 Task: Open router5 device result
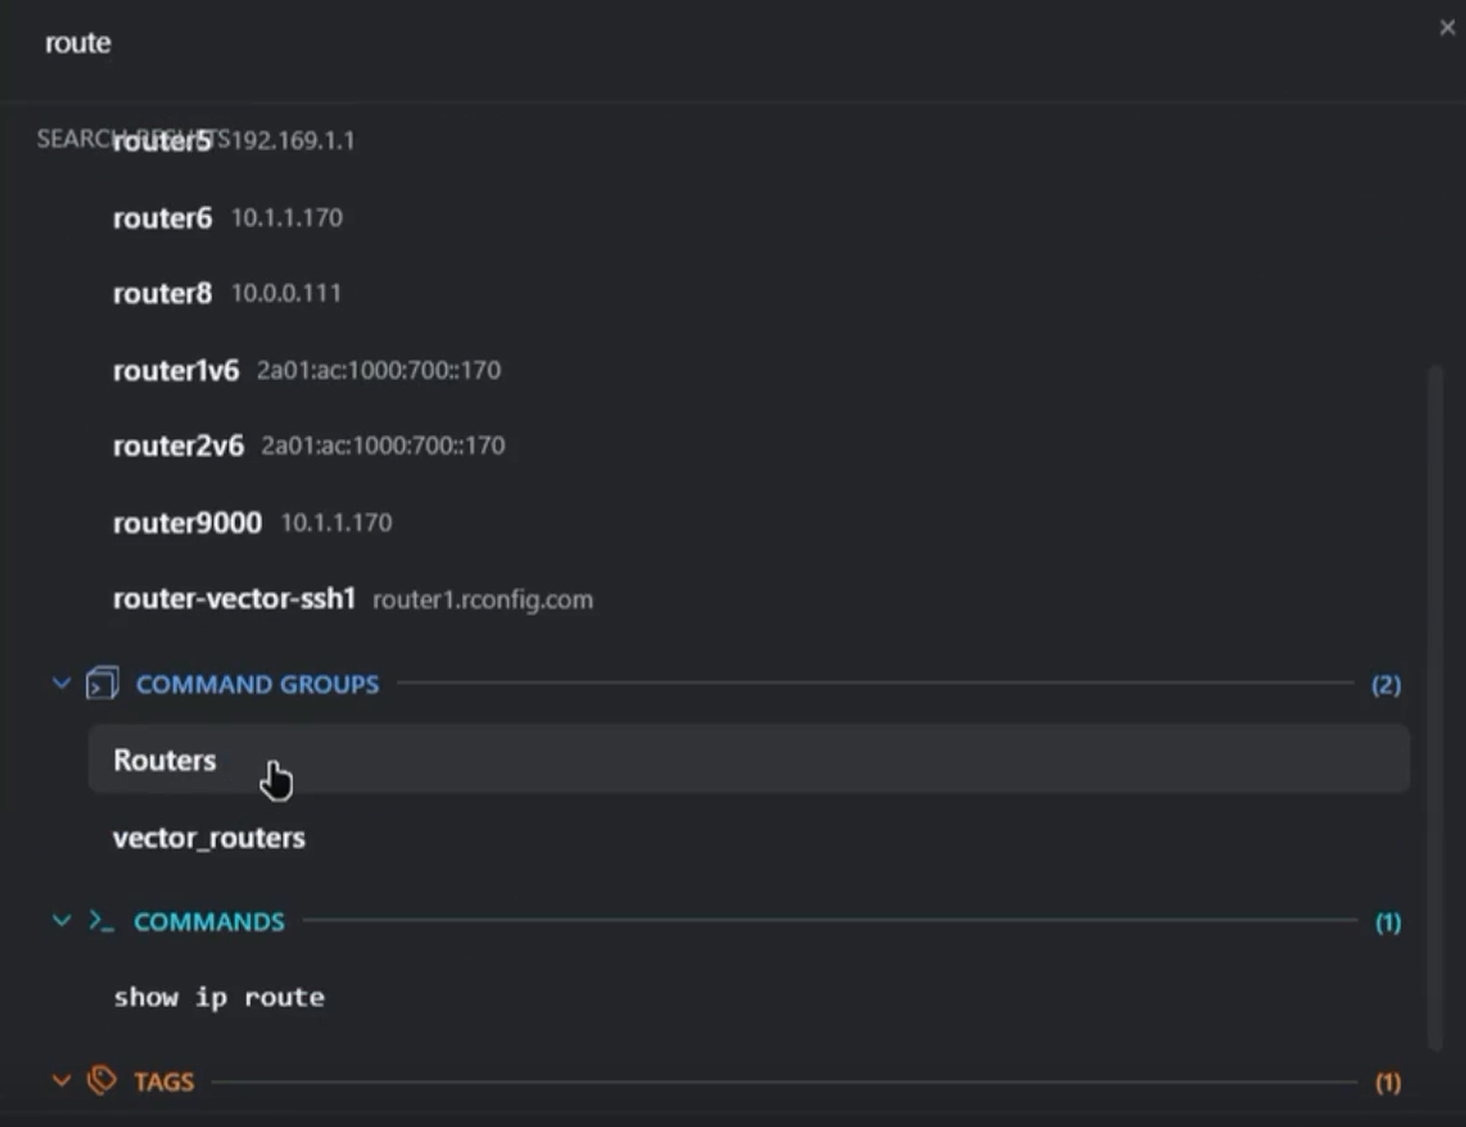click(x=163, y=141)
